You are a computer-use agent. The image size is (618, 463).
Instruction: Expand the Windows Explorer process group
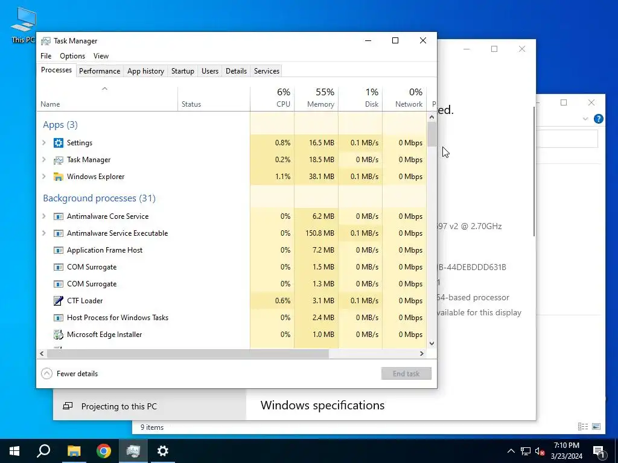(44, 177)
